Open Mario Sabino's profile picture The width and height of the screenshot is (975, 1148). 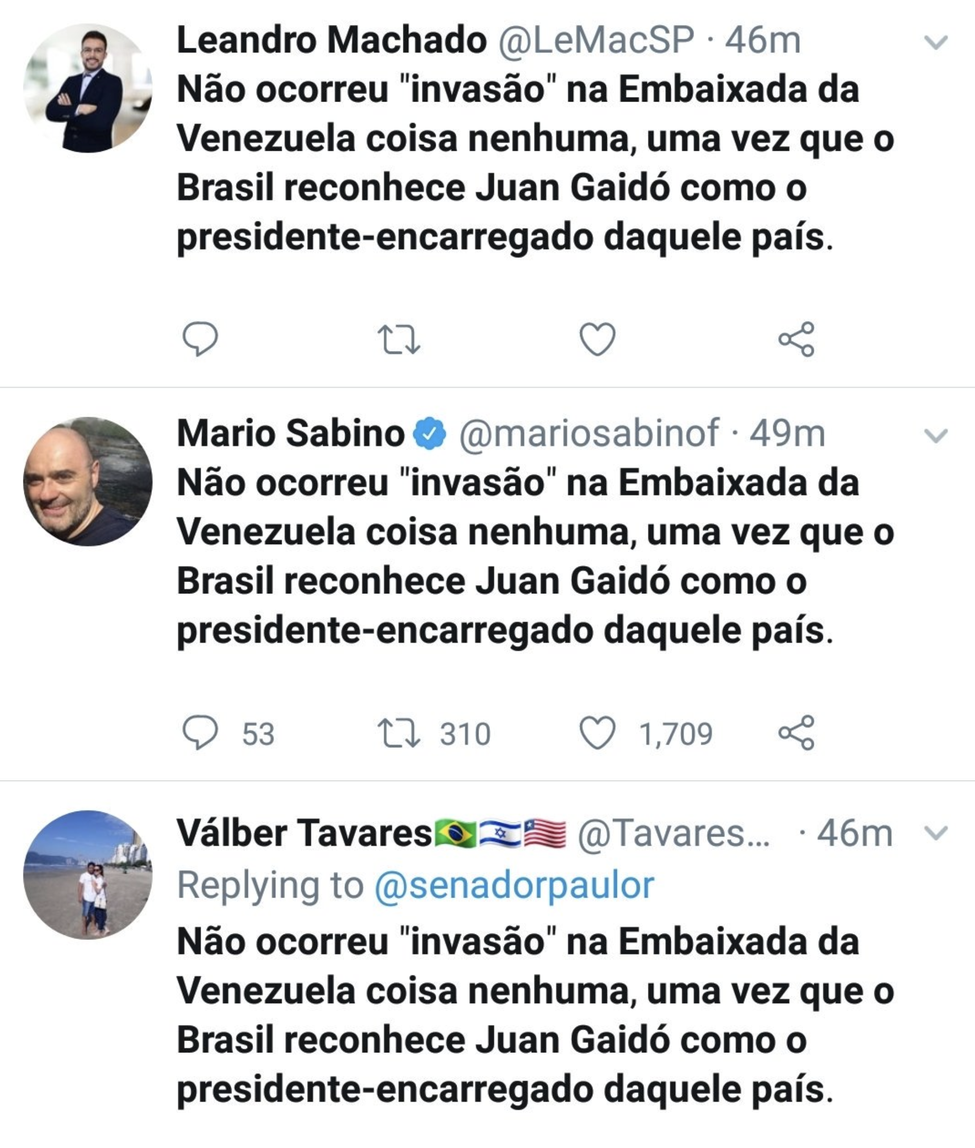tap(87, 481)
